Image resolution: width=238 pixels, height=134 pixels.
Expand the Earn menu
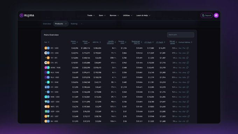point(102,15)
